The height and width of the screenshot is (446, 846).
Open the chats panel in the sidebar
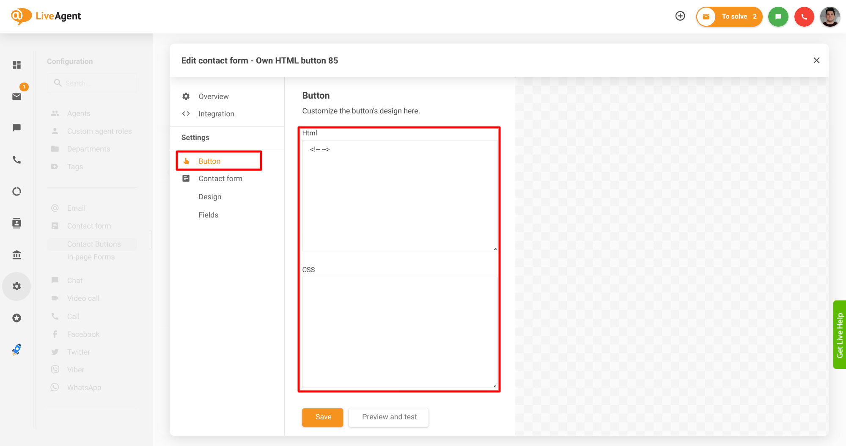(x=16, y=128)
